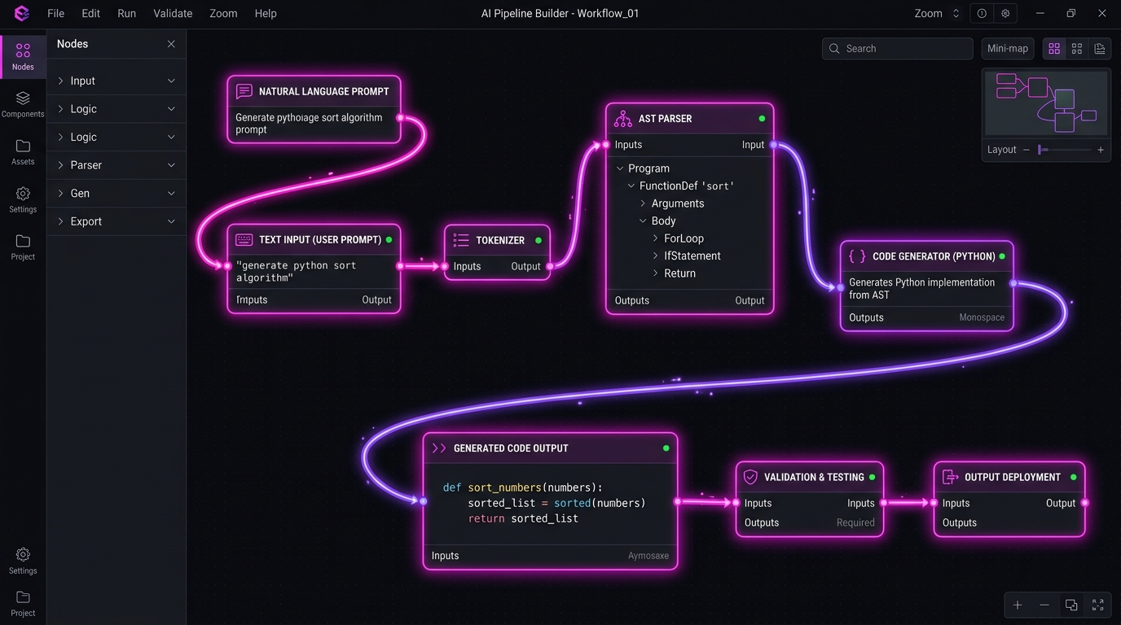Click the Layout minus button

(1026, 150)
